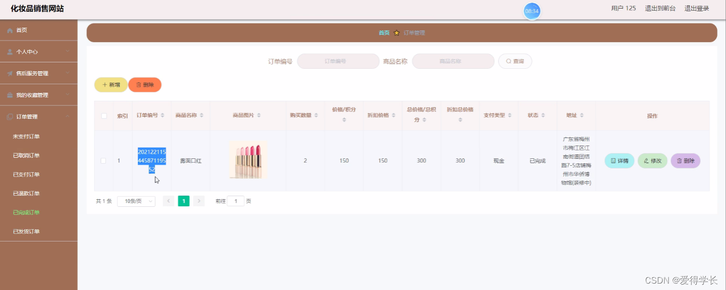Expand the 我的收藏管理 sidebar chevron

click(68, 95)
